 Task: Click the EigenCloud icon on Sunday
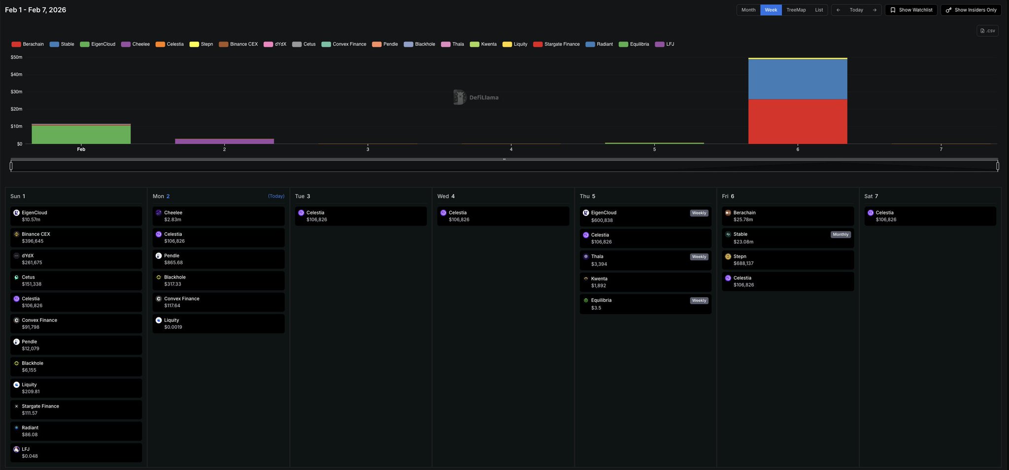coord(16,213)
